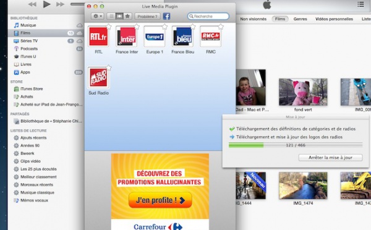Click the Carrefour logo in the ad
371x230 pixels.
click(x=158, y=227)
